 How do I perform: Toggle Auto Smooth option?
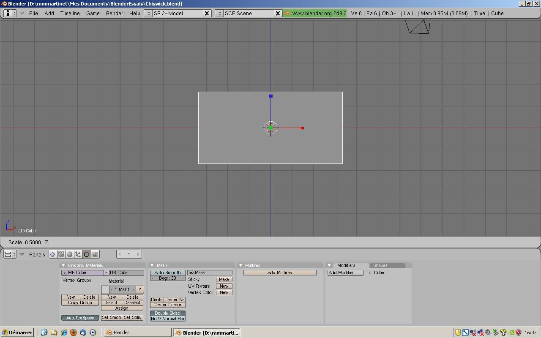(167, 273)
